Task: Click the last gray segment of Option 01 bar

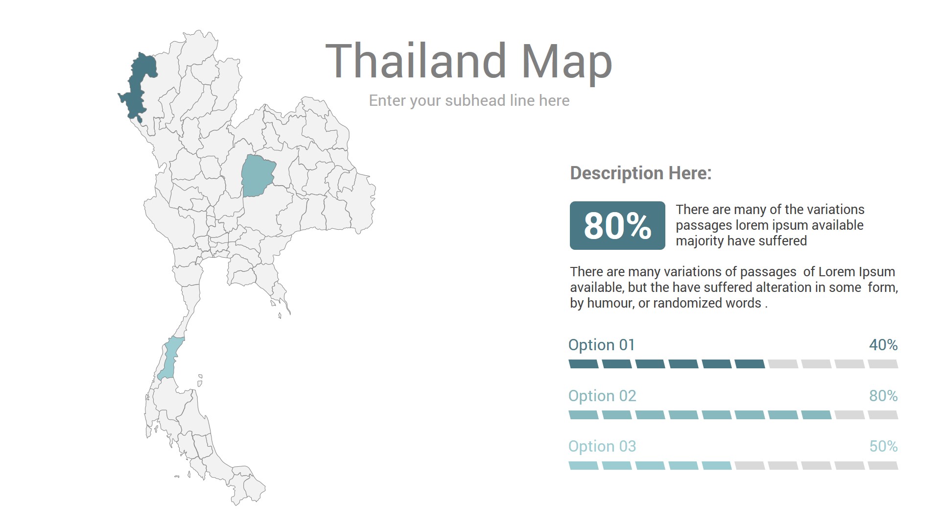Action: 883,364
